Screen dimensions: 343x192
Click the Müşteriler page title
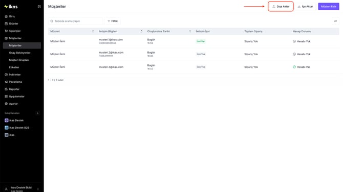(x=57, y=7)
